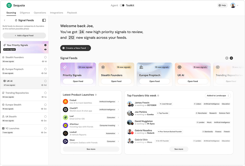Click refresh icon on UK AI row
The image size is (245, 166).
tap(45, 81)
